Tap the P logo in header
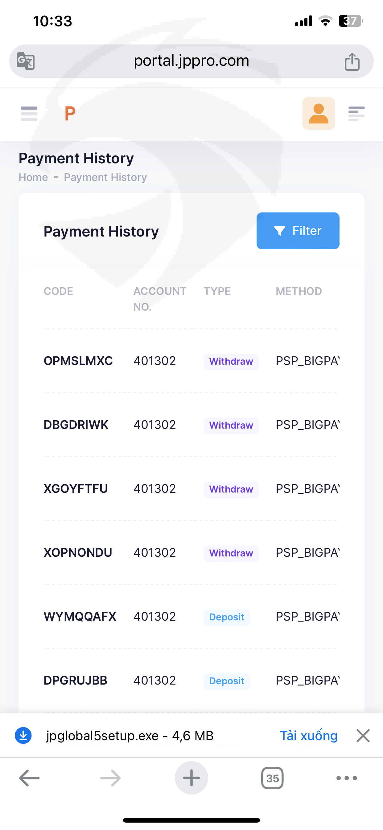 click(x=70, y=113)
